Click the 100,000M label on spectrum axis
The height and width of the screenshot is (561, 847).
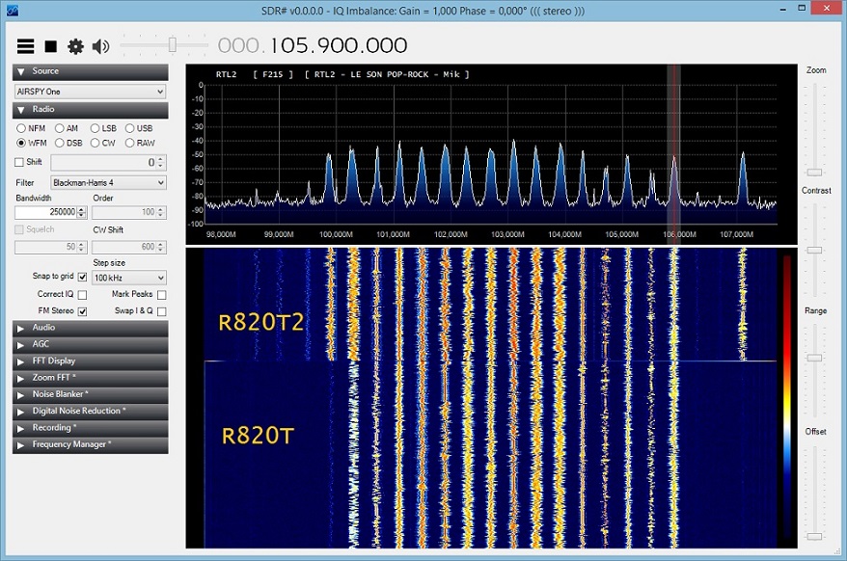336,235
